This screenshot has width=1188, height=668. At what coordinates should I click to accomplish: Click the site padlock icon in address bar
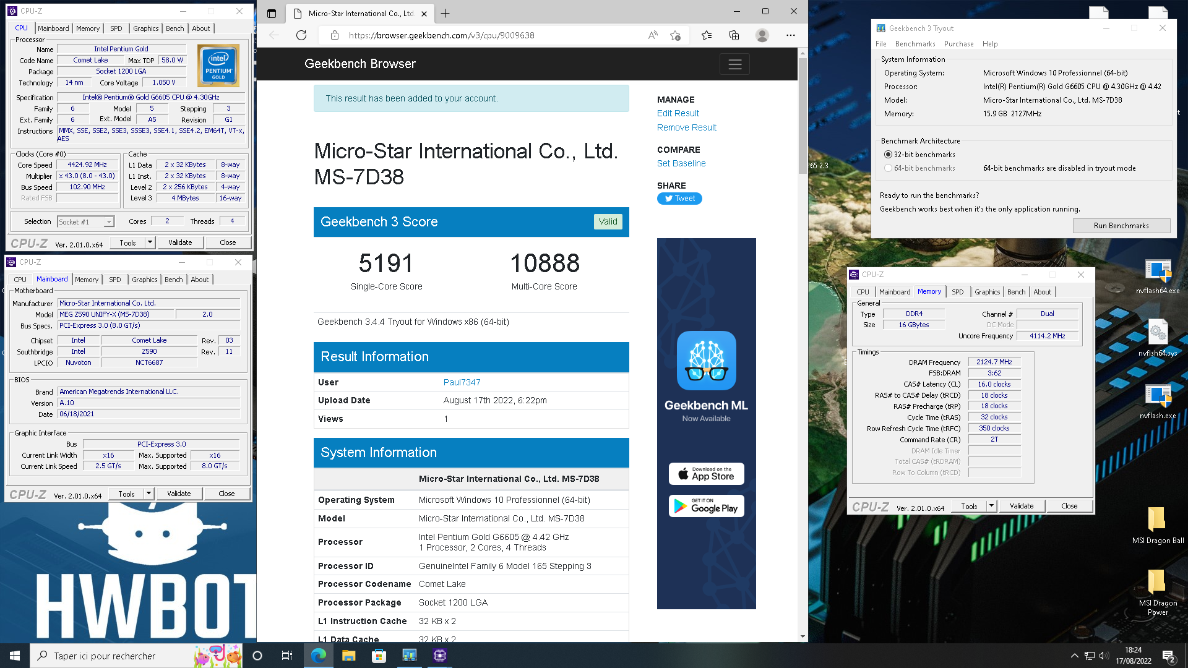coord(335,35)
